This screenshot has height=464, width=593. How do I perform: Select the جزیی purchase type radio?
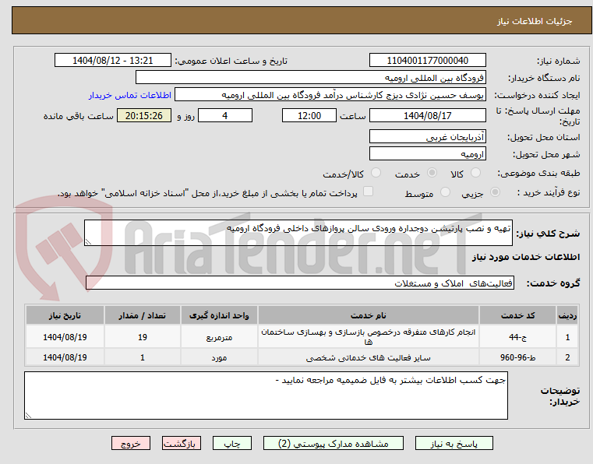point(495,192)
